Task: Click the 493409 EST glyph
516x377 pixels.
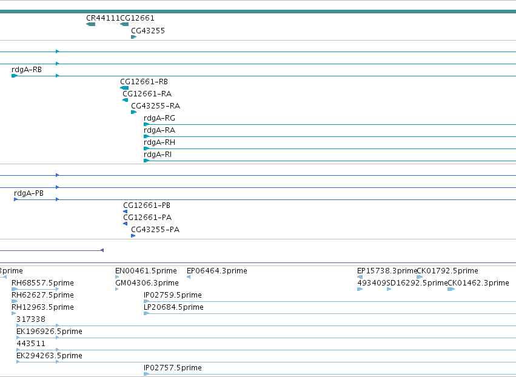Action: [x=360, y=289]
